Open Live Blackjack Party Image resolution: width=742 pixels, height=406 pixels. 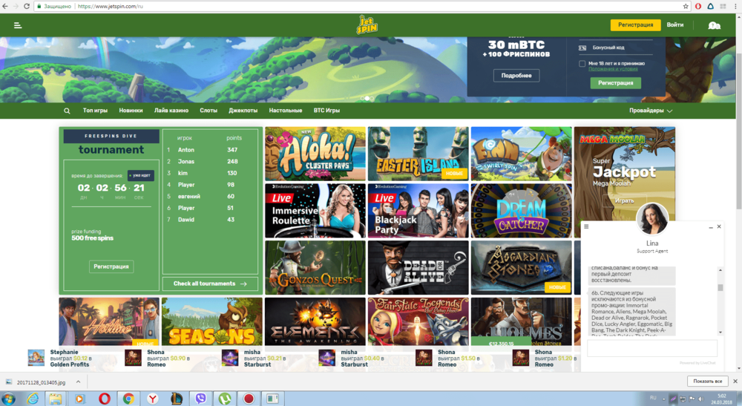point(418,211)
